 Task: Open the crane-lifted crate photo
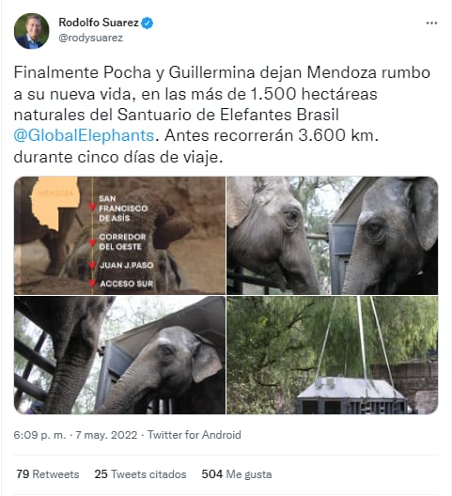point(333,355)
